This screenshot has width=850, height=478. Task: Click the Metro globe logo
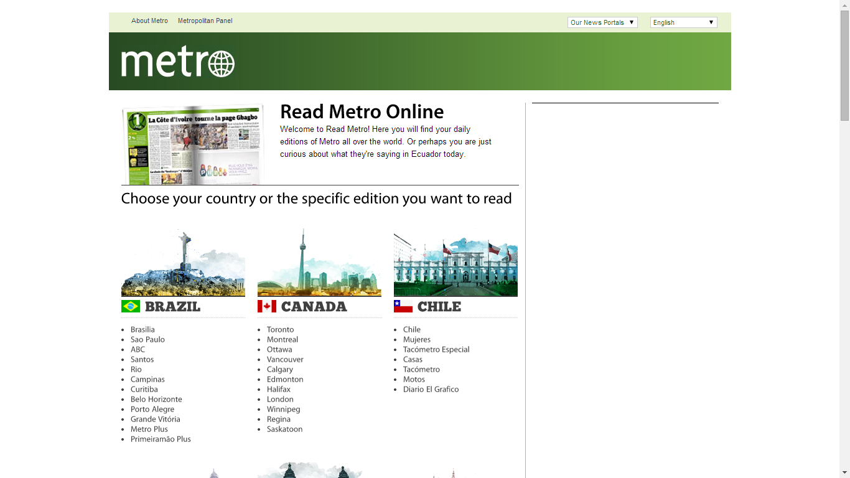178,62
